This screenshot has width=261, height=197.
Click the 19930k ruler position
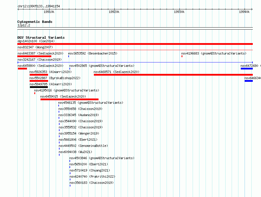179,12
